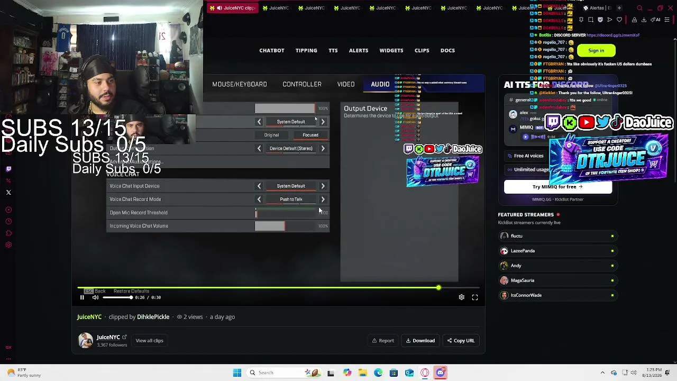
Task: Open the browser downloads icon
Action: tap(644, 20)
